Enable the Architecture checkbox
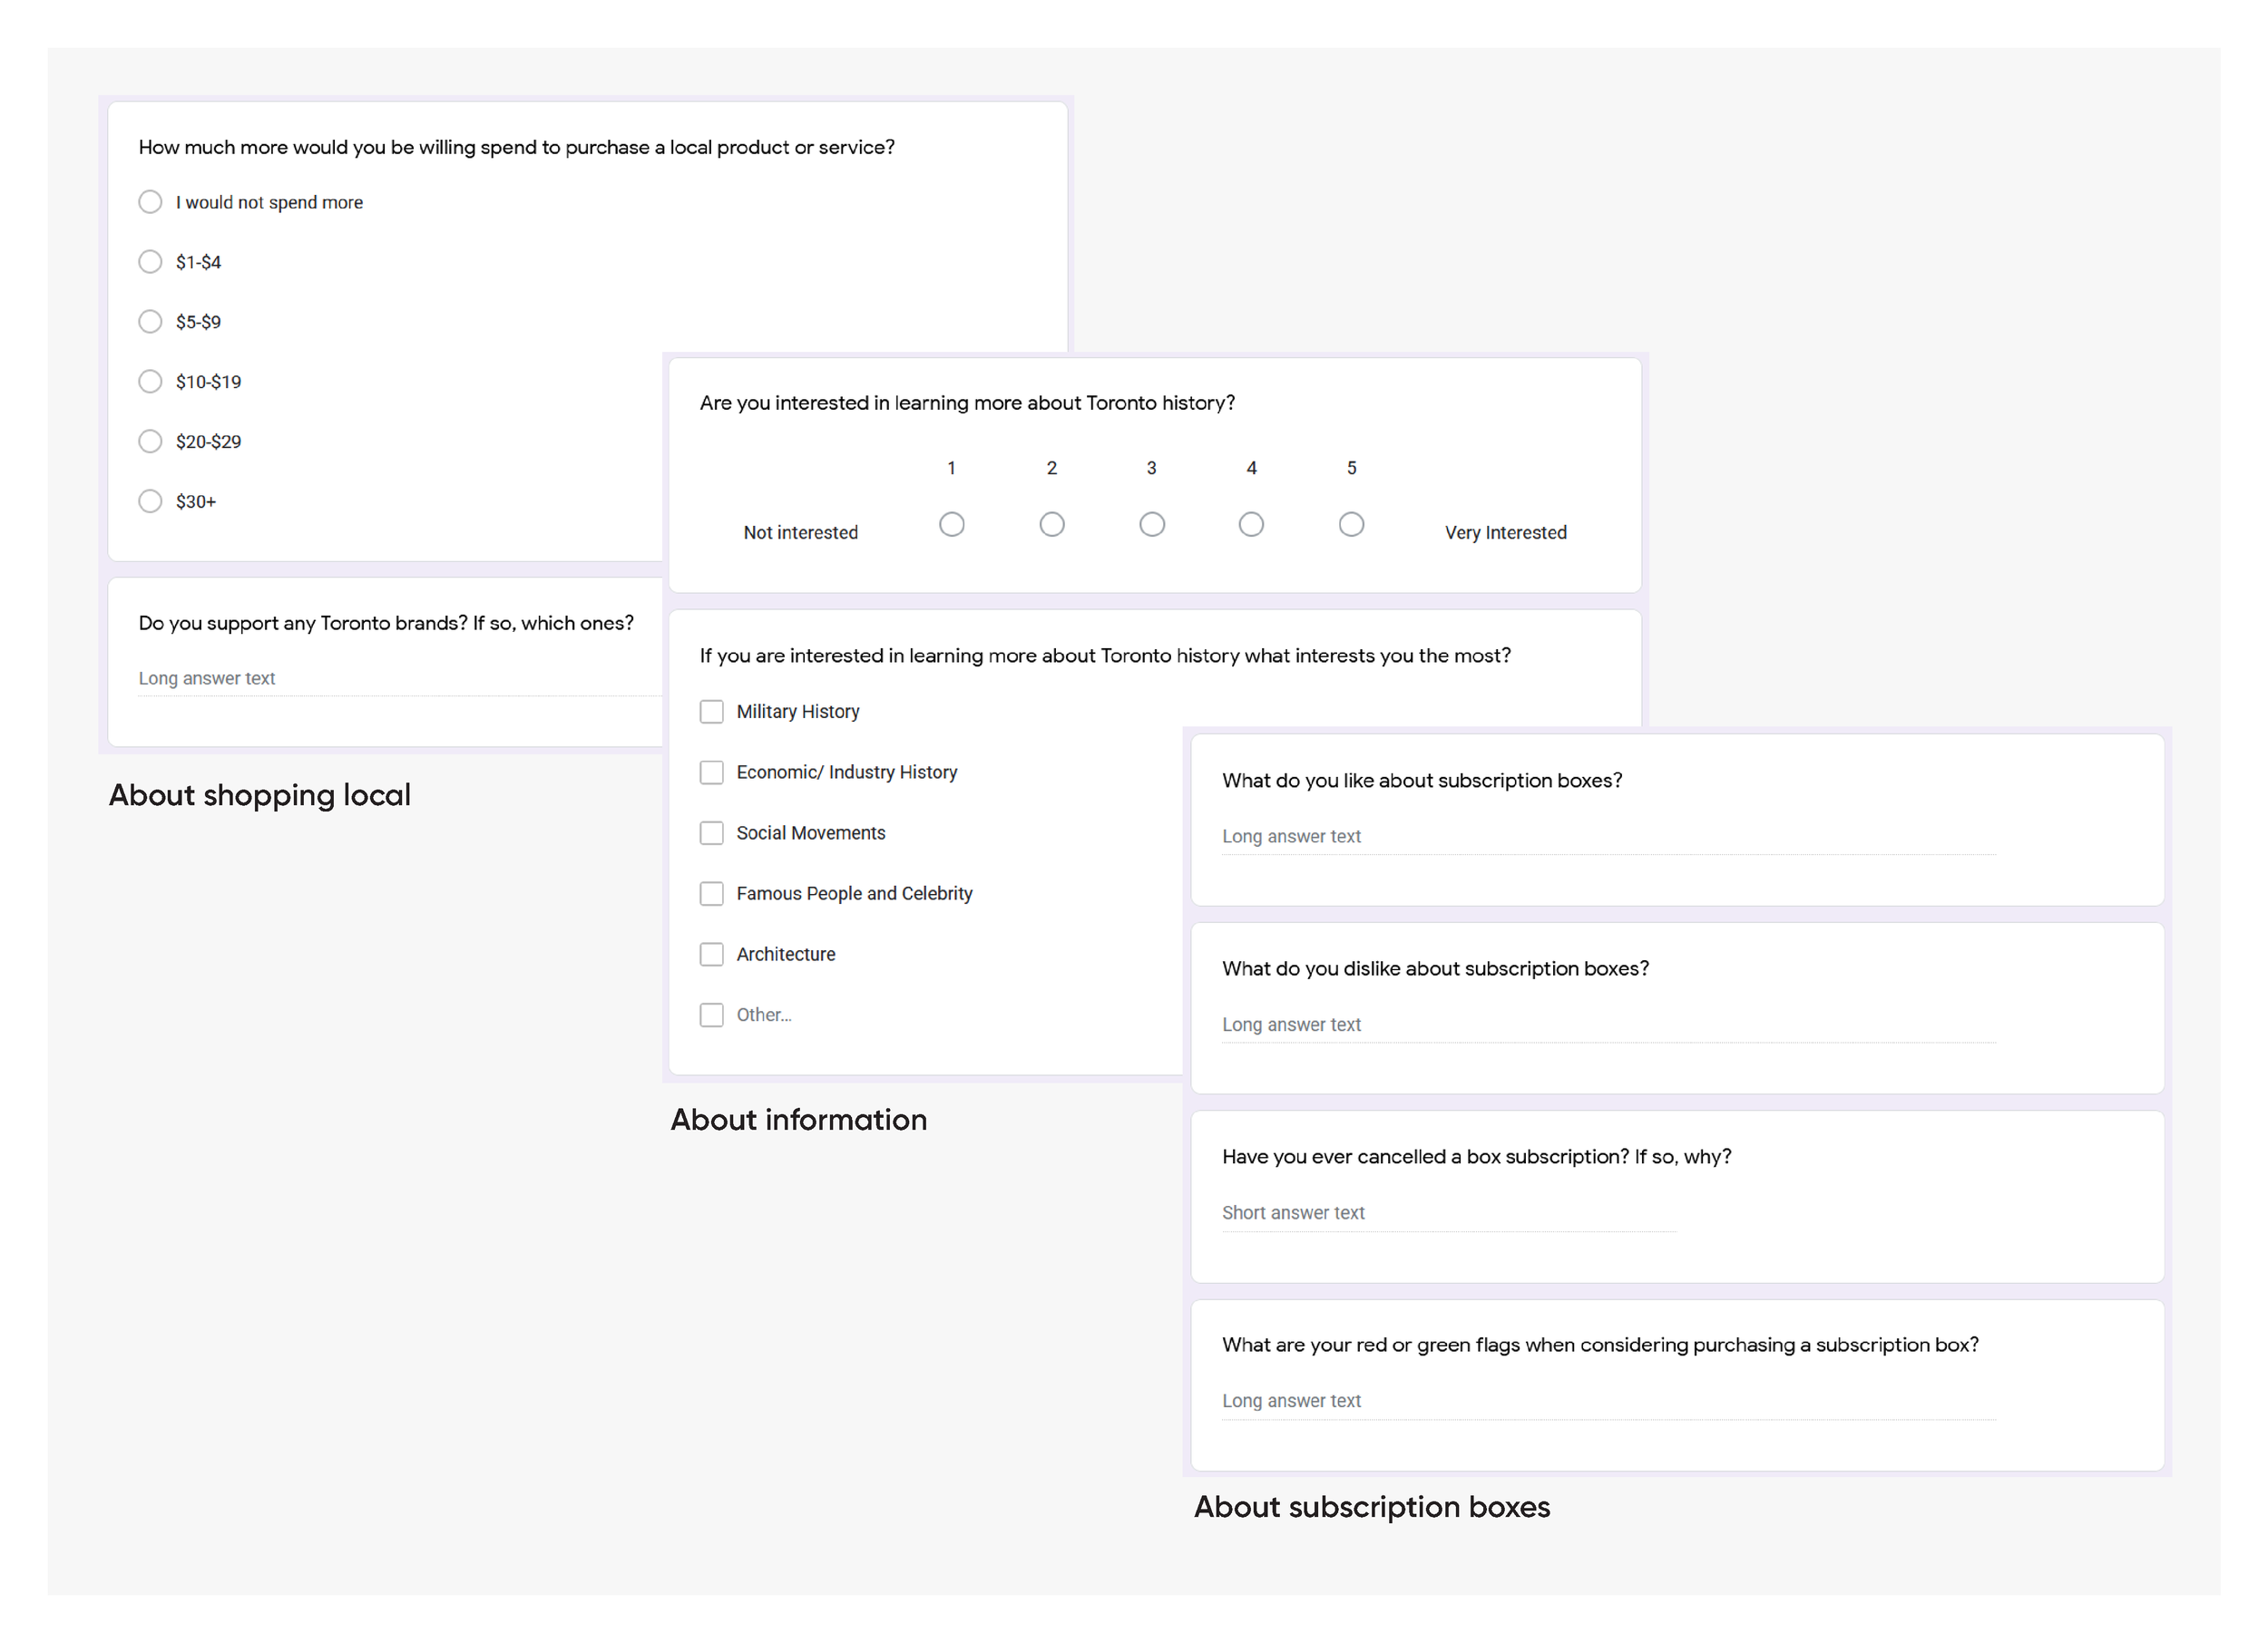The image size is (2268, 1642). click(x=711, y=955)
